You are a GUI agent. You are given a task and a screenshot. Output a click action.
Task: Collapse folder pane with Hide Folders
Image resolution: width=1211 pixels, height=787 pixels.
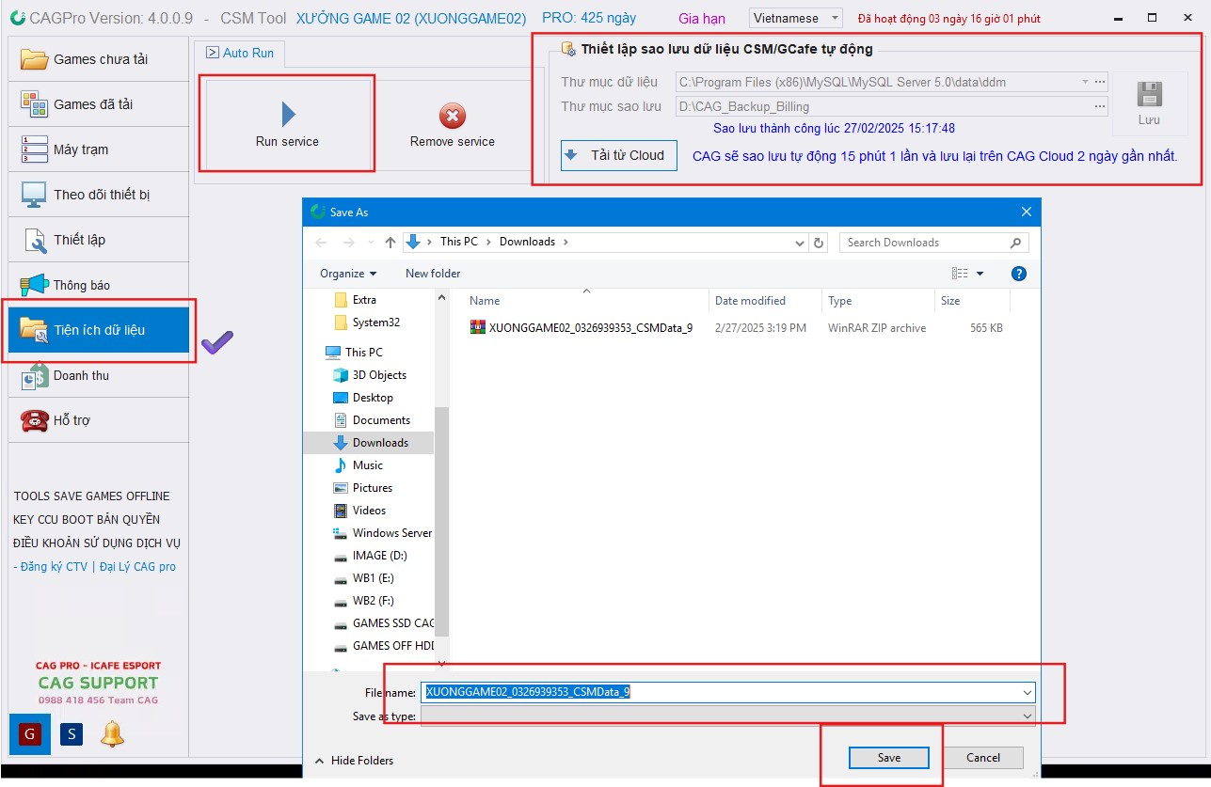pos(354,761)
